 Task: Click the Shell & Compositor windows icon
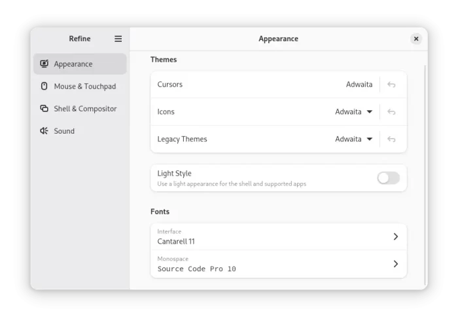[44, 109]
